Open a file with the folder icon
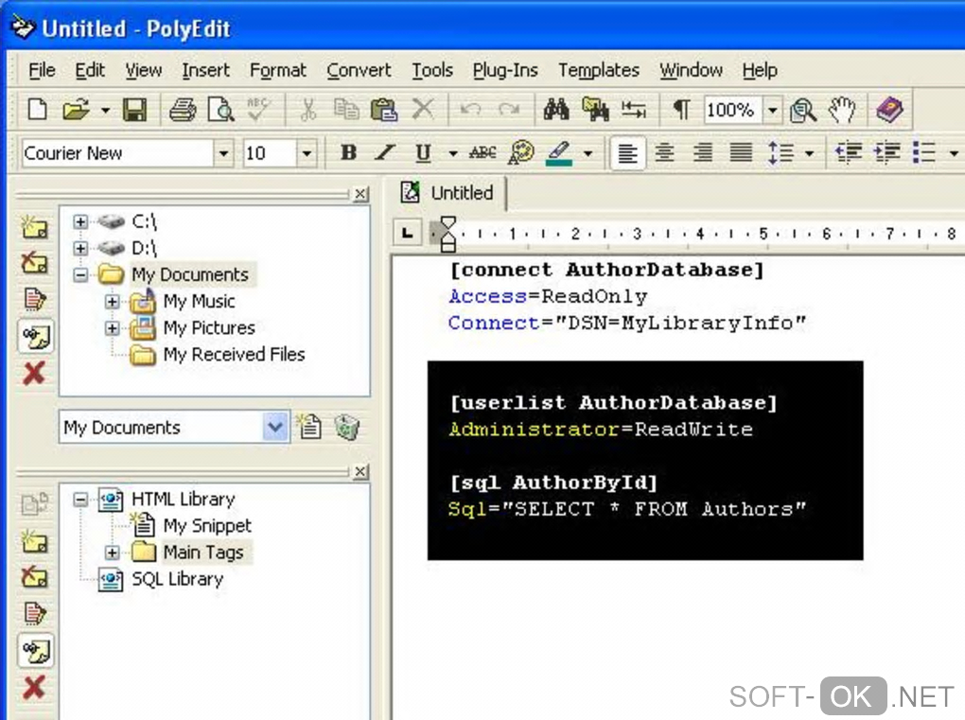965x720 pixels. point(77,110)
